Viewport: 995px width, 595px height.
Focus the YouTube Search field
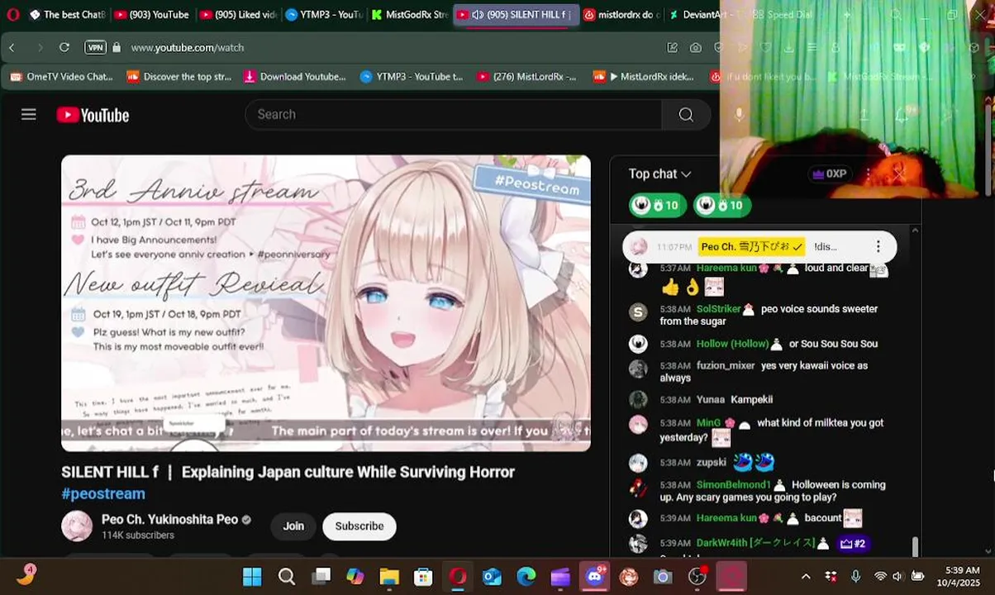[x=453, y=114]
